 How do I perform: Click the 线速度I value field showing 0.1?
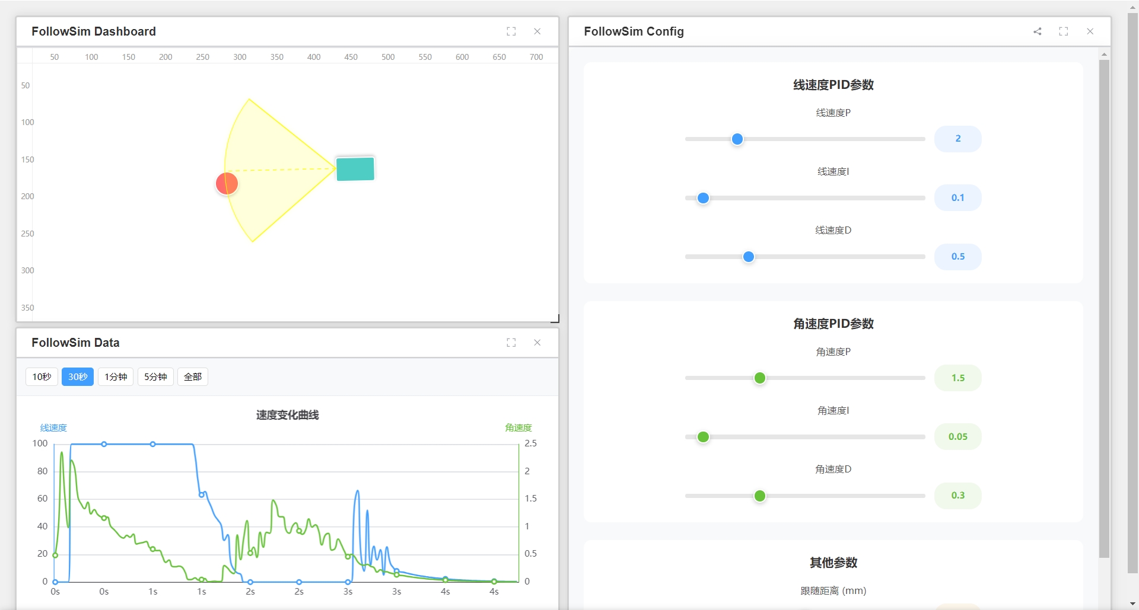958,197
